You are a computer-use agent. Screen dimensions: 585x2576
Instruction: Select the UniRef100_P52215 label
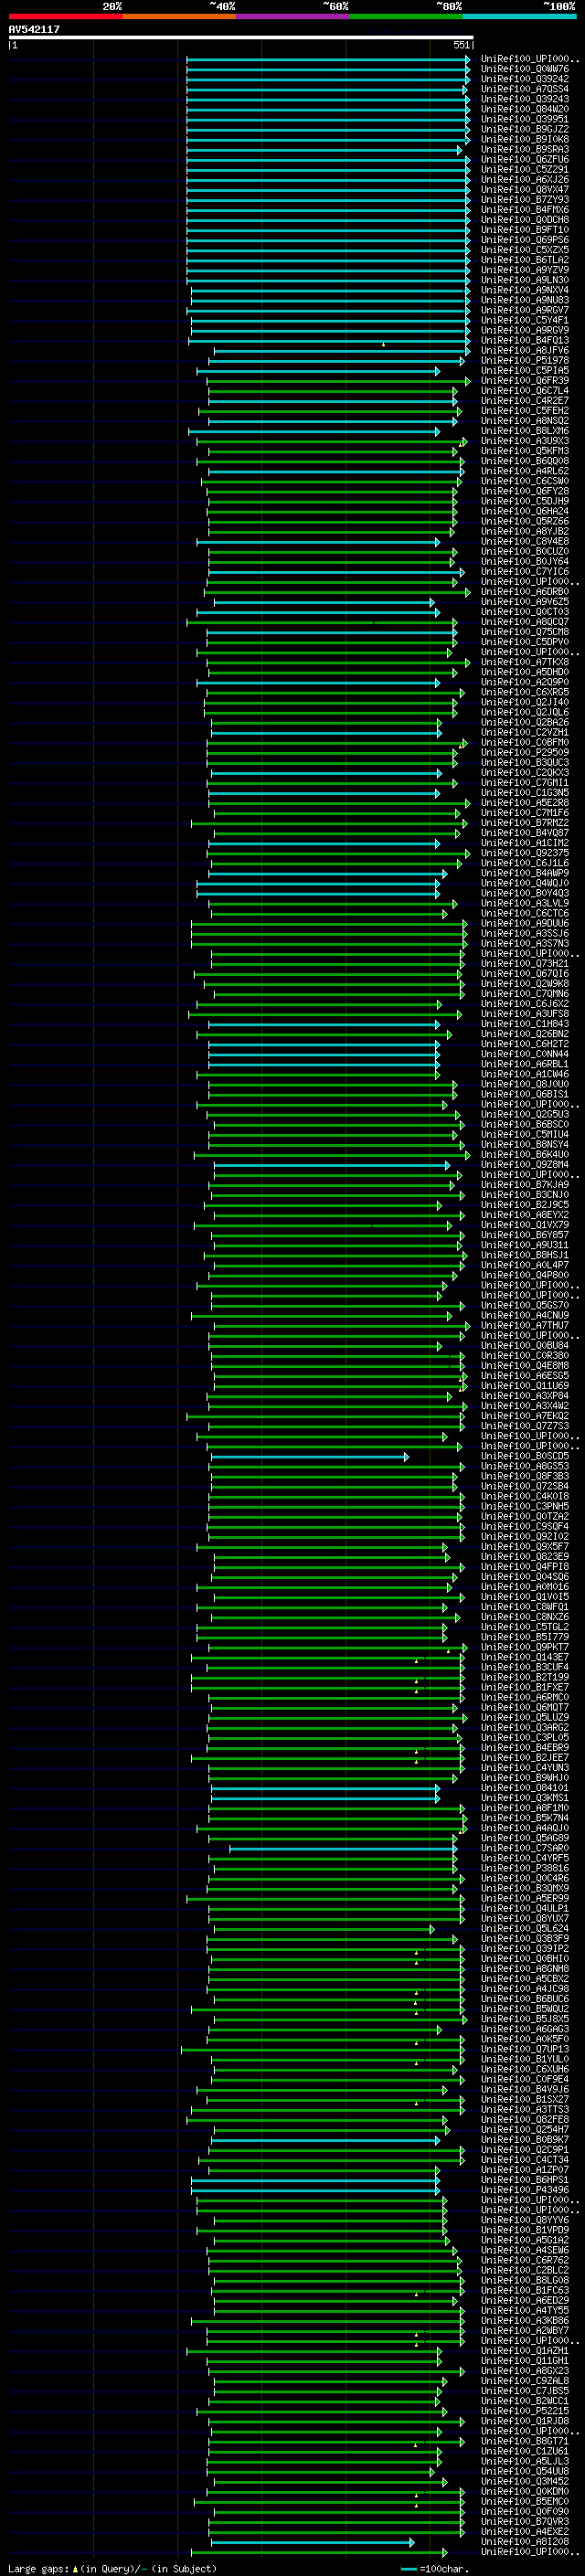[x=525, y=2410]
